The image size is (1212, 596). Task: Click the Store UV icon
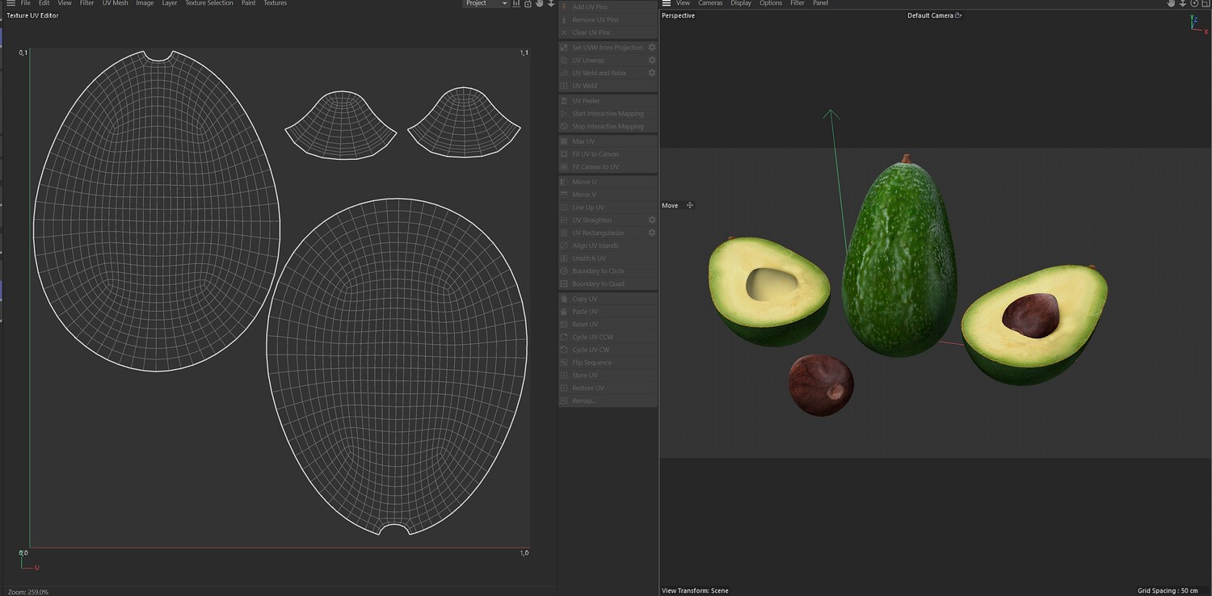pyautogui.click(x=564, y=376)
